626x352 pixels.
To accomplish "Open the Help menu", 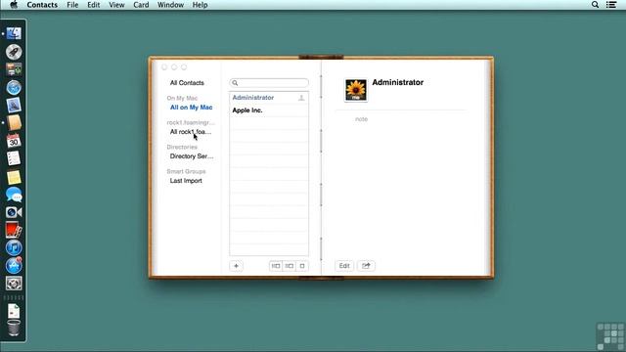I will [200, 5].
